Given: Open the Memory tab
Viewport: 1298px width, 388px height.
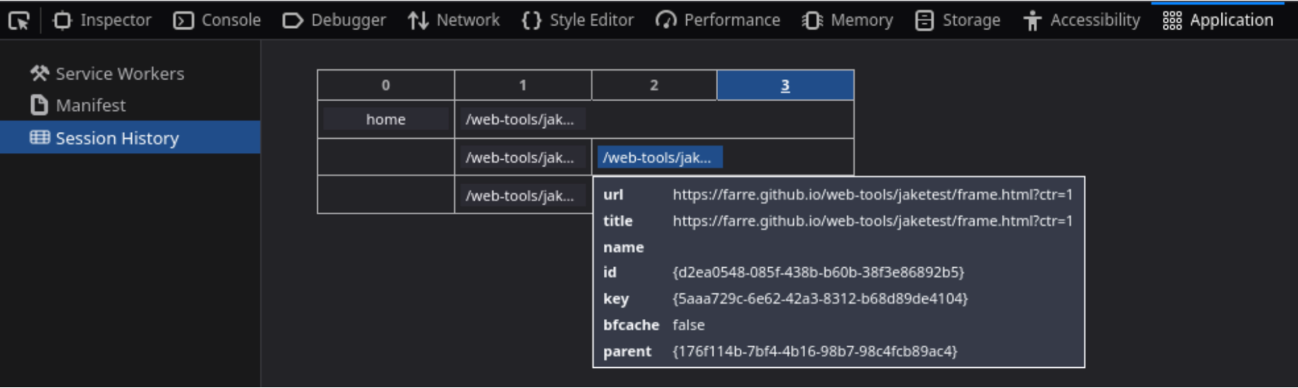Looking at the screenshot, I should (x=847, y=21).
